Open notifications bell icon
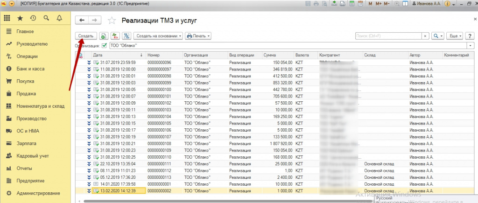The height and width of the screenshot is (203, 478). (59, 18)
